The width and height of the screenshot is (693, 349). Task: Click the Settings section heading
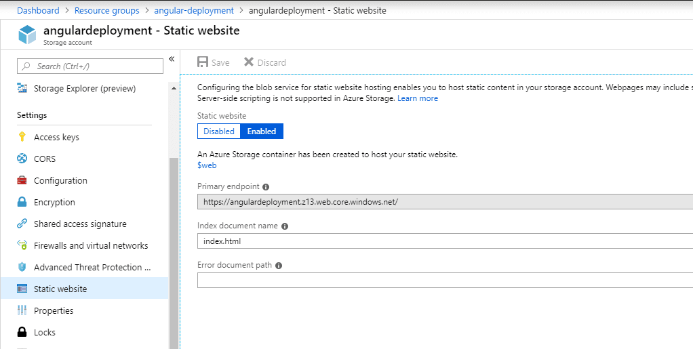tap(32, 115)
